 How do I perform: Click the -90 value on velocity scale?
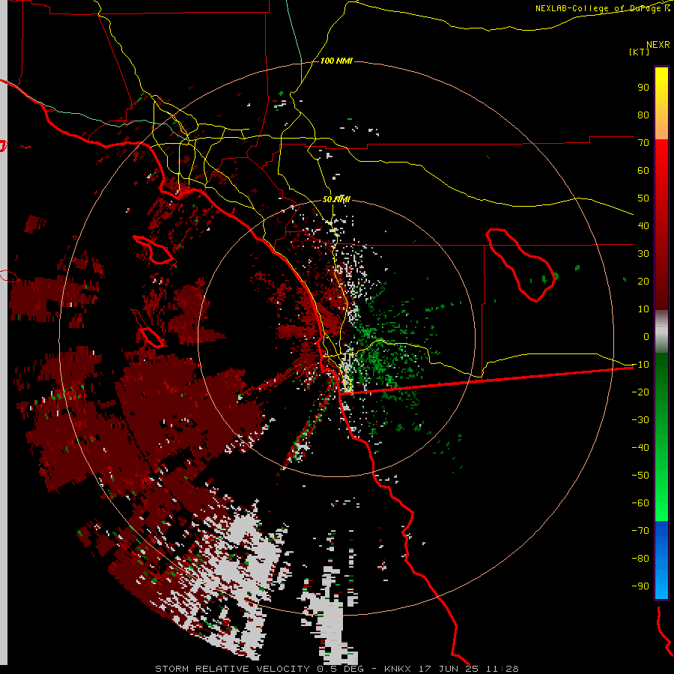coord(640,586)
